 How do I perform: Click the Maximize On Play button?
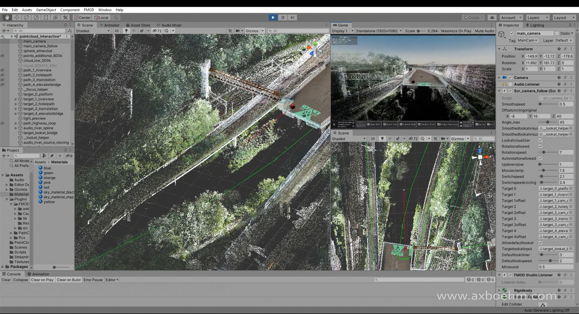456,31
